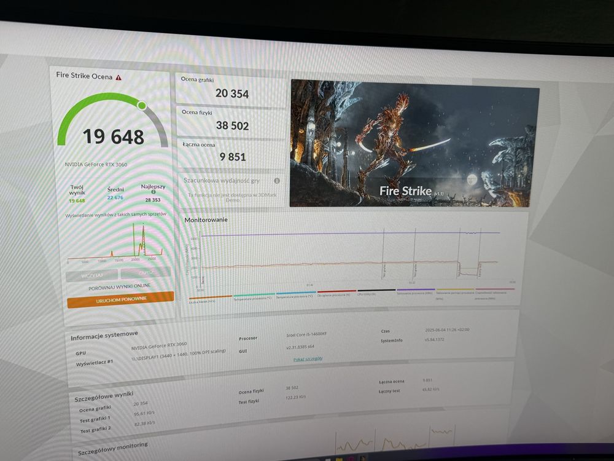Click the info icon next to Szacunkowa wydajność gry

pos(278,181)
